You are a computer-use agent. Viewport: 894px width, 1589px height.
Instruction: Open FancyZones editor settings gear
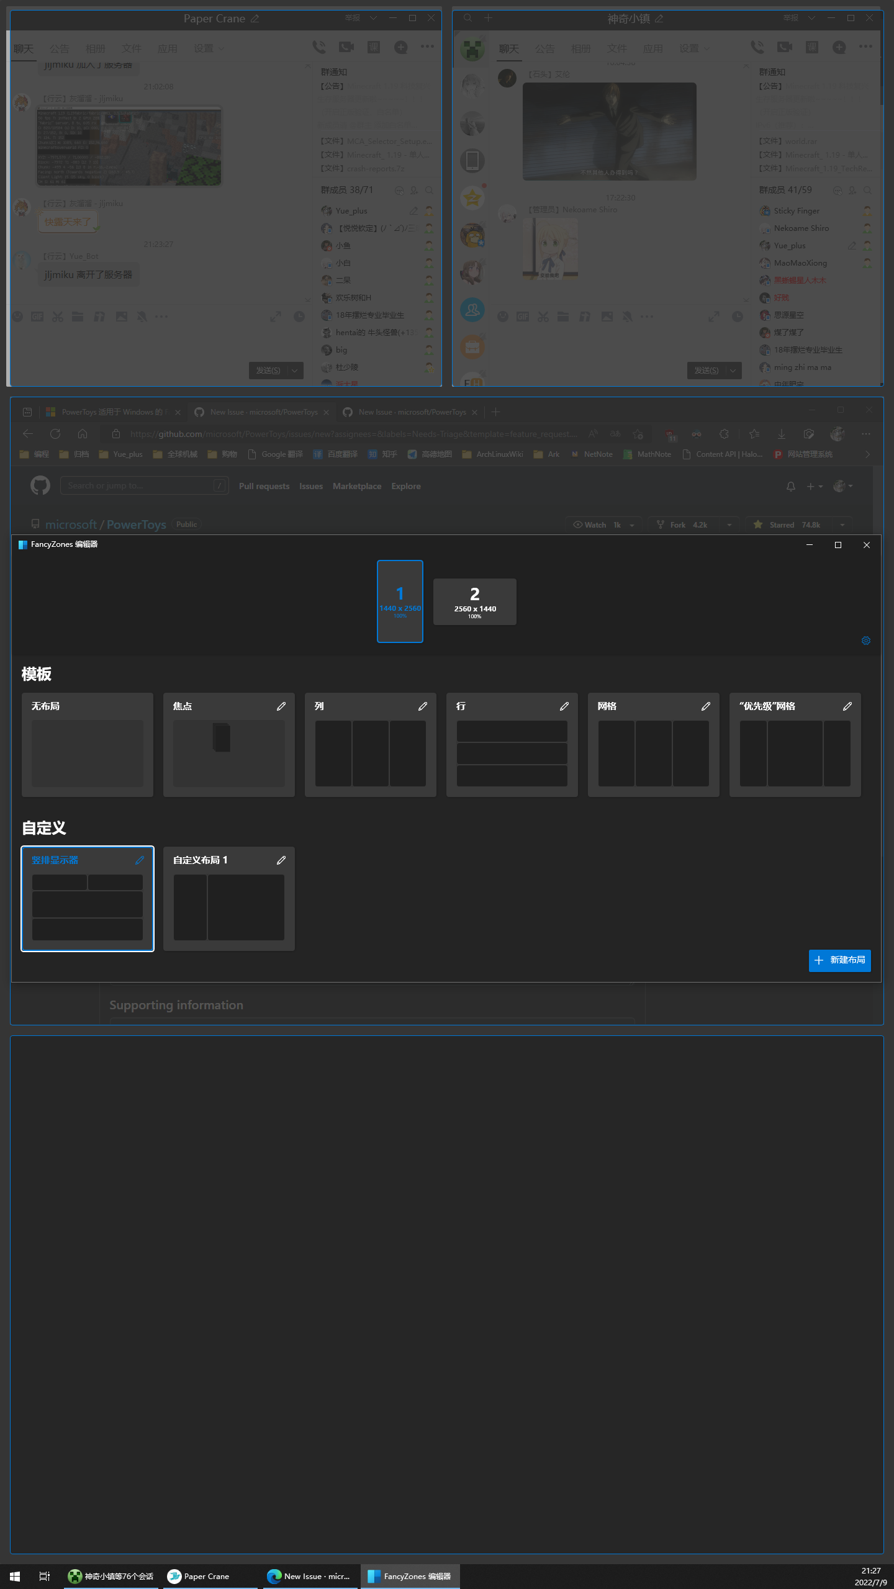pyautogui.click(x=866, y=641)
